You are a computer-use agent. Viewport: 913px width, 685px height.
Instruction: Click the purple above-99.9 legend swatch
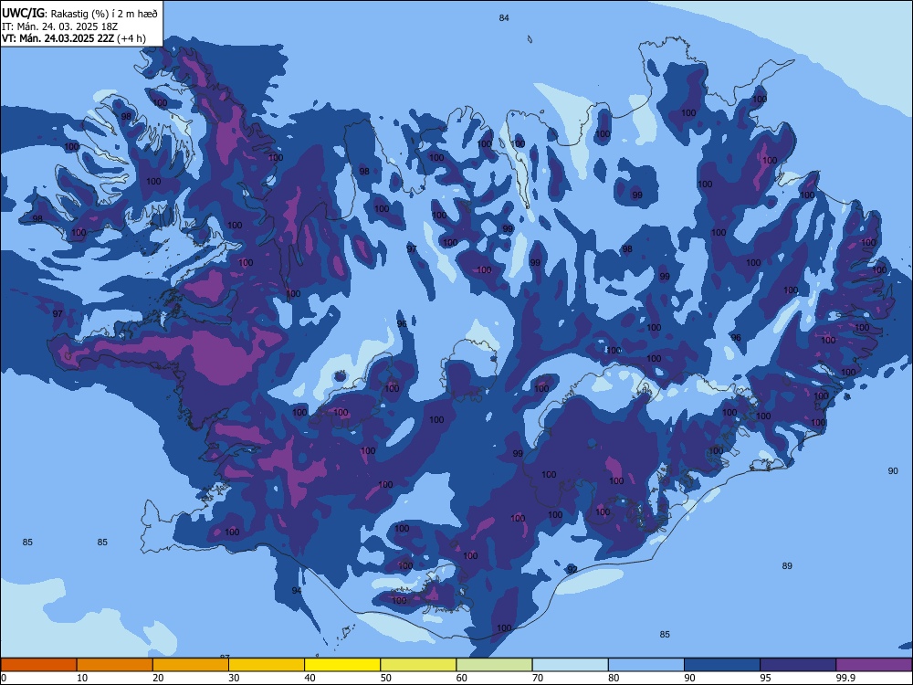coord(874,665)
